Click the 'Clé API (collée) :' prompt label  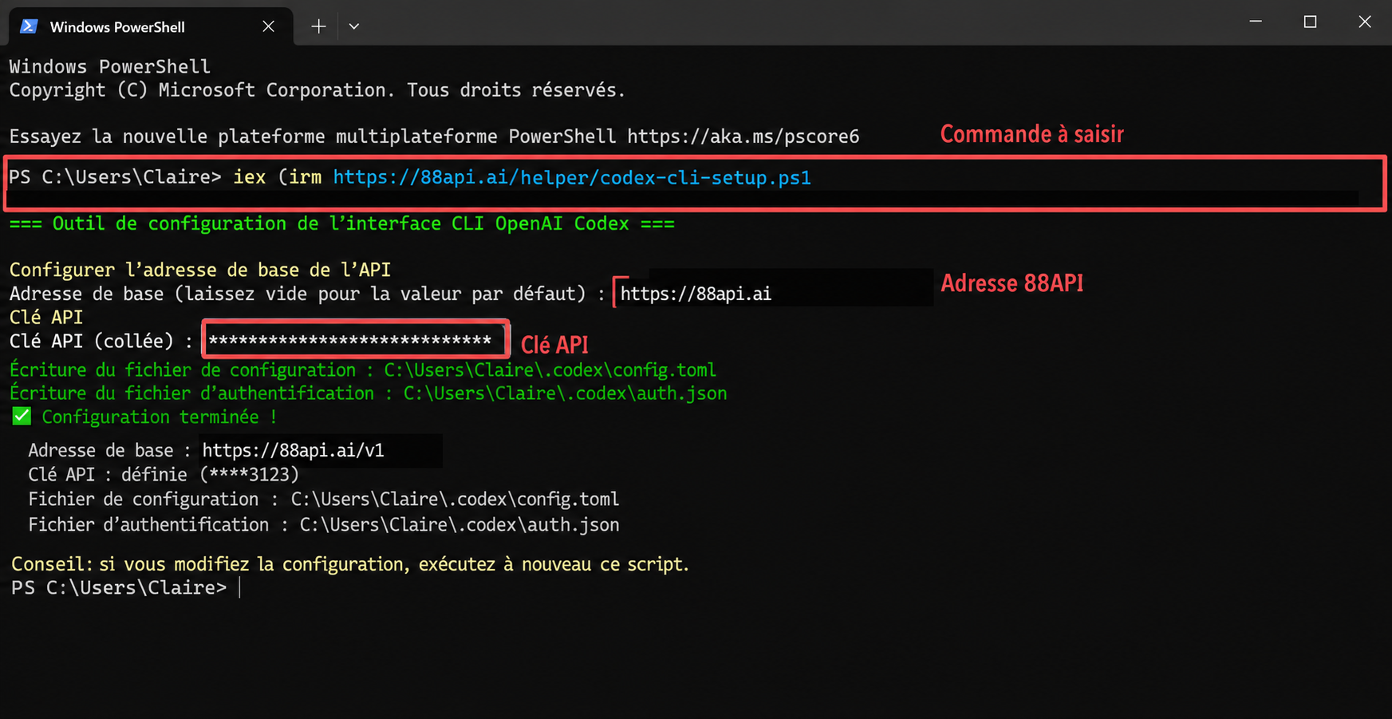101,342
